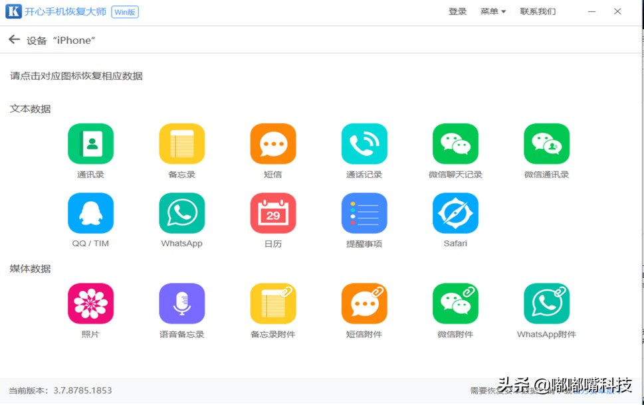Expand the 菜单 dropdown menu
The height and width of the screenshot is (405, 644).
[x=492, y=11]
